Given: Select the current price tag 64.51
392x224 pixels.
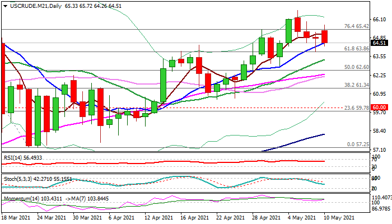Looking at the screenshot, I should point(380,43).
